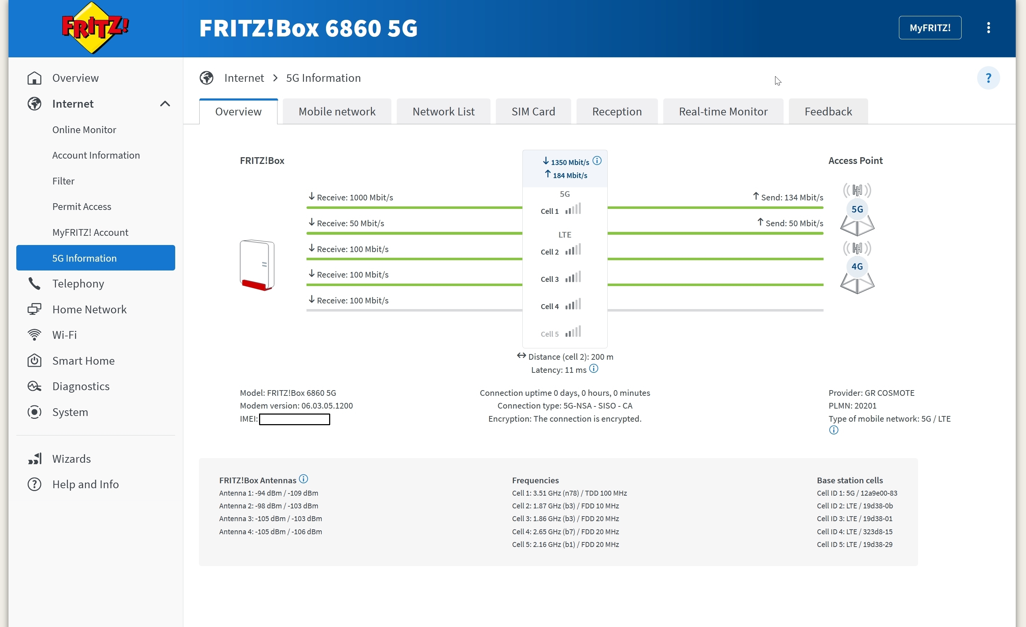Click the Cell 5 signal bars icon
The image size is (1026, 627).
(x=573, y=332)
